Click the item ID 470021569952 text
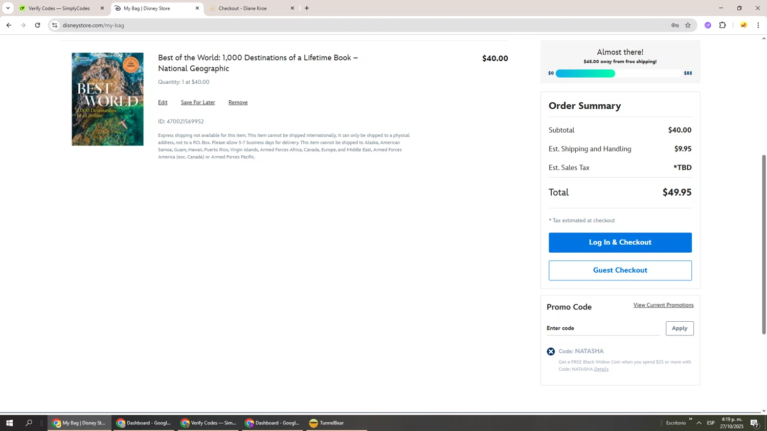The image size is (767, 431). click(x=181, y=122)
